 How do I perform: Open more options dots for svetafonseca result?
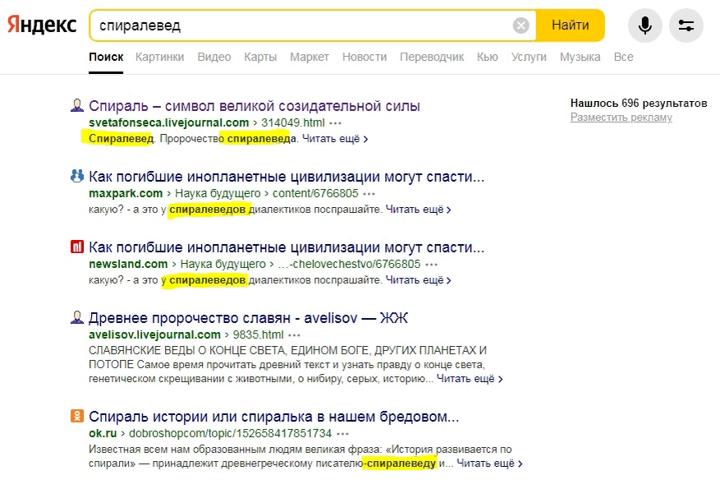point(336,123)
